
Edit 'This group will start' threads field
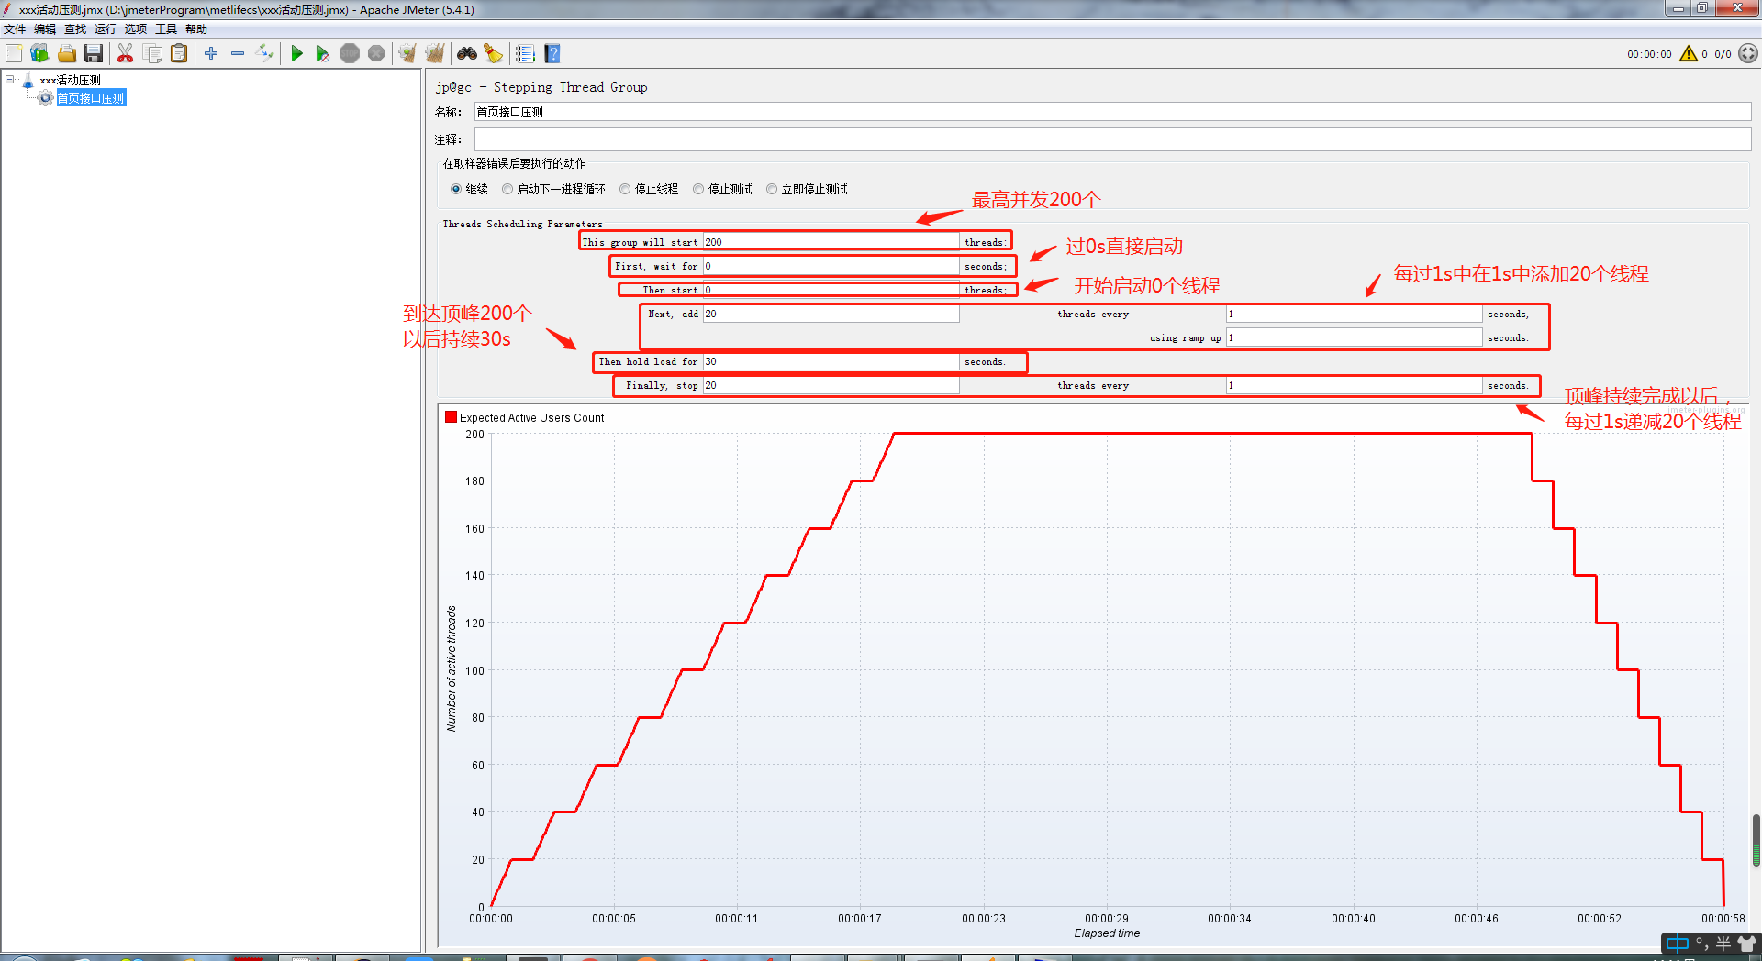831,242
